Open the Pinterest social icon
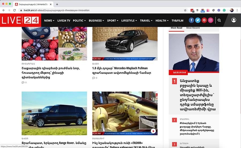241x148 pixels. point(204,20)
